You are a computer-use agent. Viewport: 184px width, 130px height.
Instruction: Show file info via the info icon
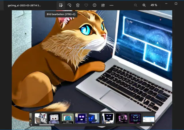(95, 5)
